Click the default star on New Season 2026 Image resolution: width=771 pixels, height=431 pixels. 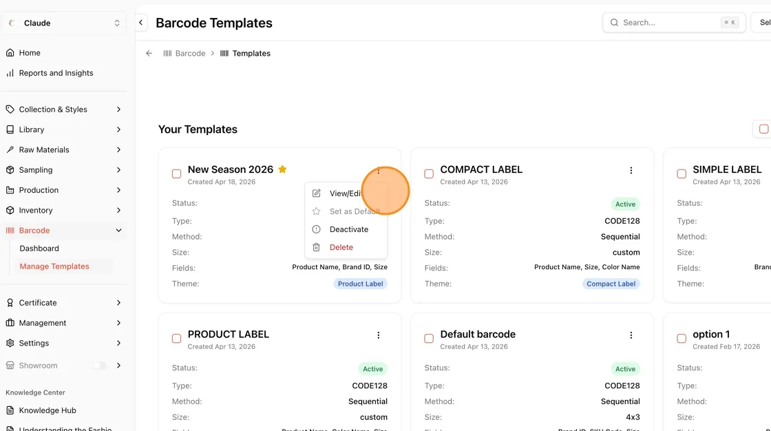[x=282, y=169]
